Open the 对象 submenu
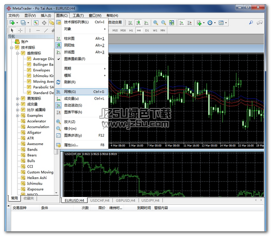This screenshot has width=271, height=236. click(x=81, y=29)
